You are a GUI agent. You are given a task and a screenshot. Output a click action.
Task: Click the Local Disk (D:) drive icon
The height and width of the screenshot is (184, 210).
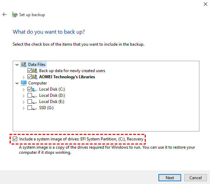point(35,95)
